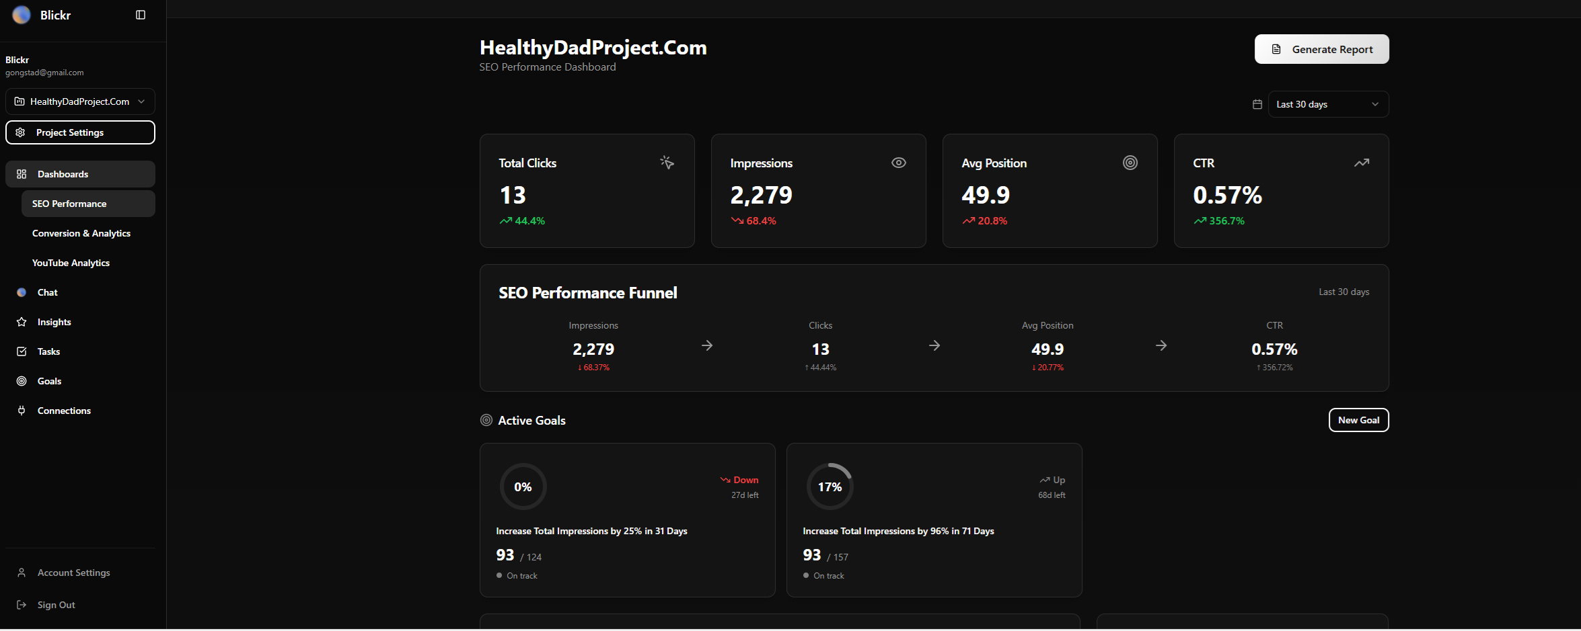
Task: Open the HealthyDadProject.Com project selector
Action: tap(80, 101)
